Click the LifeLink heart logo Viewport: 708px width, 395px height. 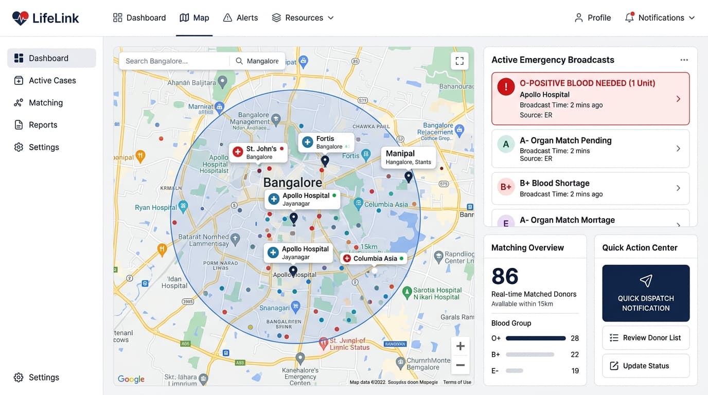[x=20, y=18]
